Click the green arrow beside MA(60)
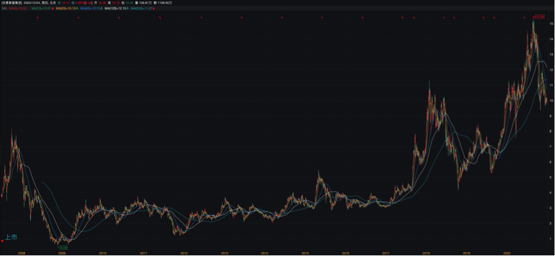 pos(101,8)
